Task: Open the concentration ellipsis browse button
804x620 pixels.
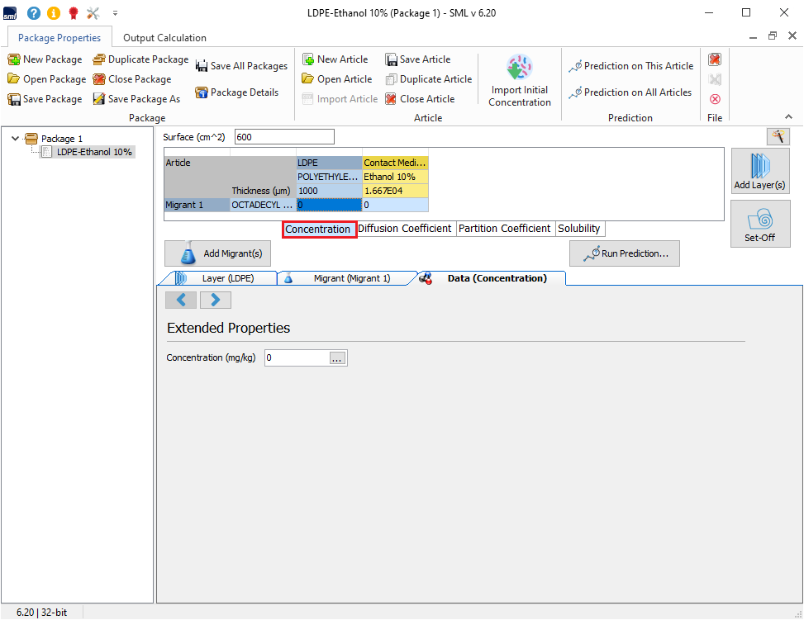Action: (338, 358)
